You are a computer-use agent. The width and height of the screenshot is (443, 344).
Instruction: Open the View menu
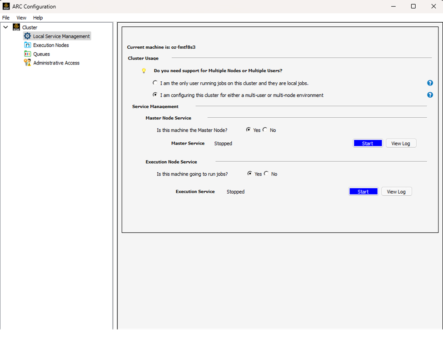(x=21, y=18)
